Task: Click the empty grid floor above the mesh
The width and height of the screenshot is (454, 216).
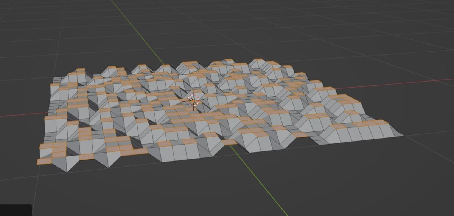Action: tap(265, 30)
